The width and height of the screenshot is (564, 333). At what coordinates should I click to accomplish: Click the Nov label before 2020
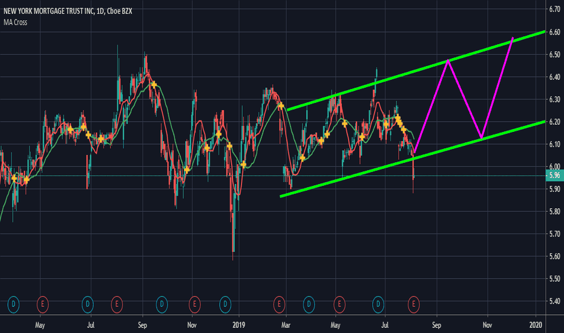click(487, 325)
